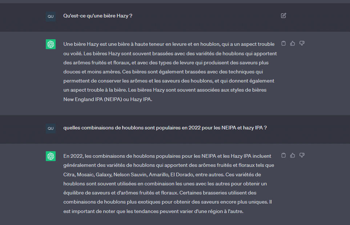
Task: Click QU avatar next to first question
Action: (x=51, y=16)
